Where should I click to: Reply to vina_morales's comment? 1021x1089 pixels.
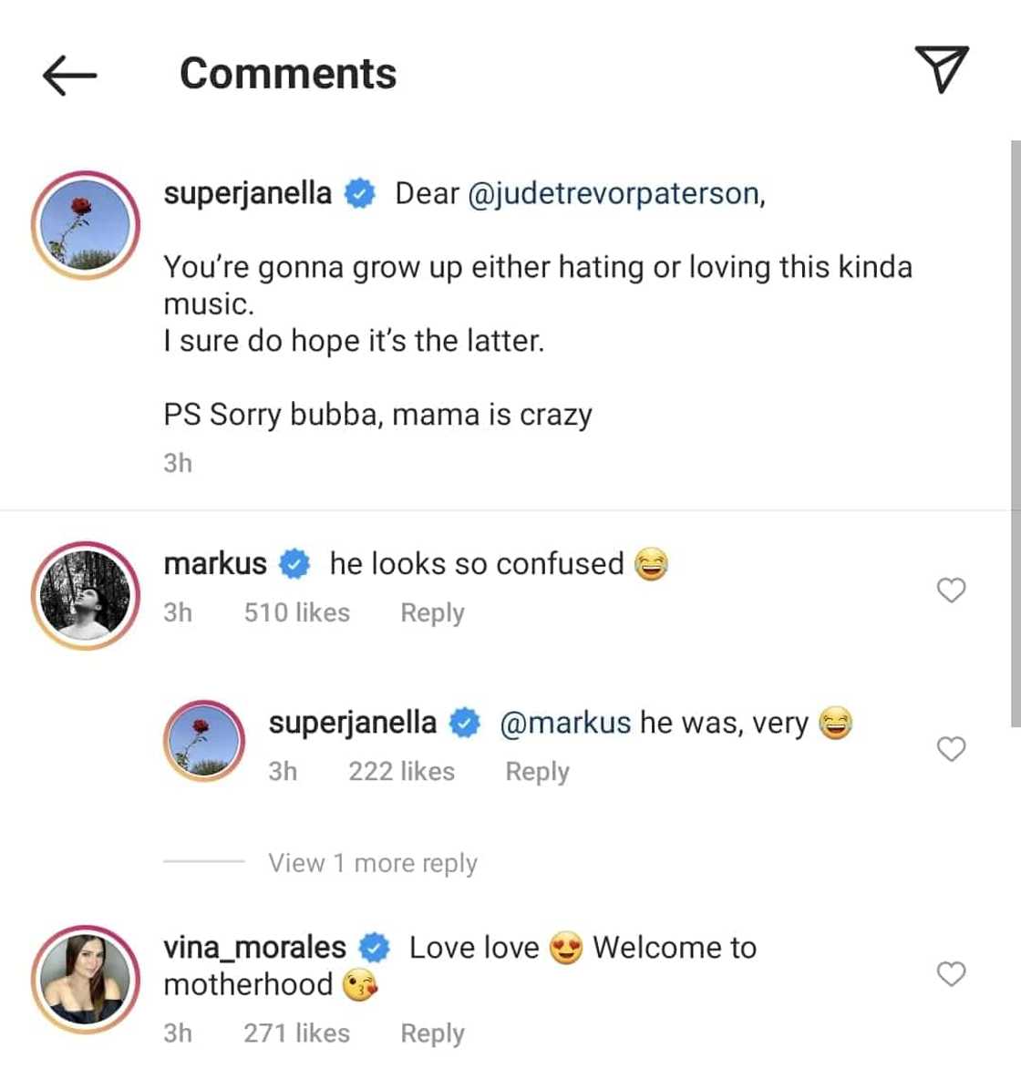click(432, 1033)
